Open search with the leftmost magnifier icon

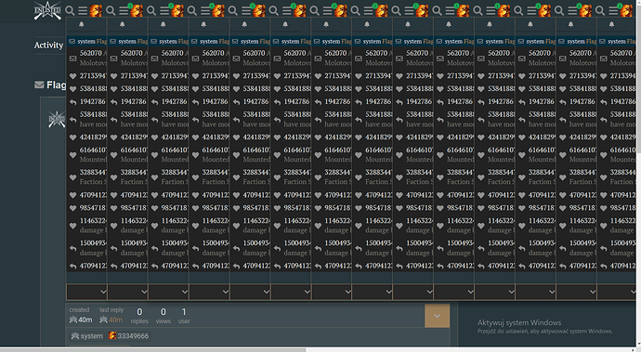[70, 10]
